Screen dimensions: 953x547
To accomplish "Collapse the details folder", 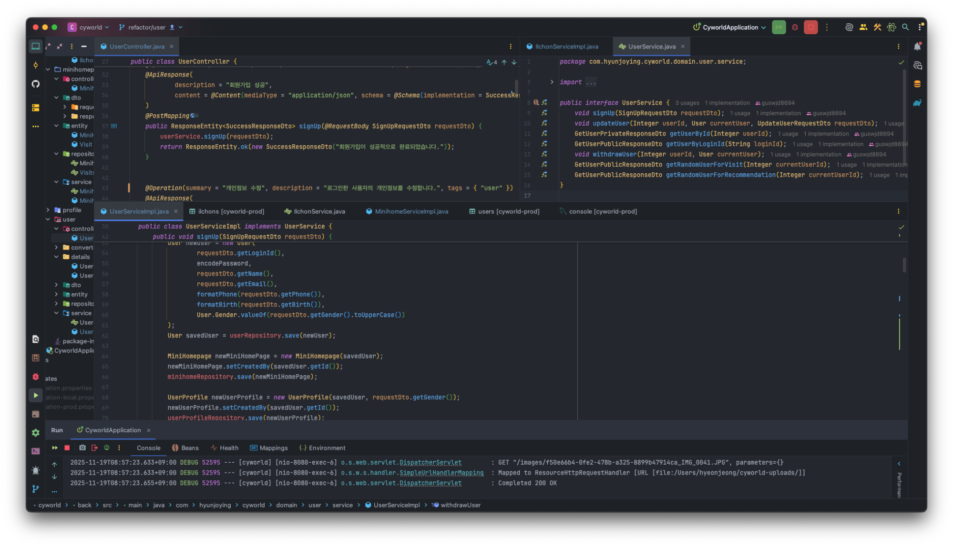I will pyautogui.click(x=56, y=257).
